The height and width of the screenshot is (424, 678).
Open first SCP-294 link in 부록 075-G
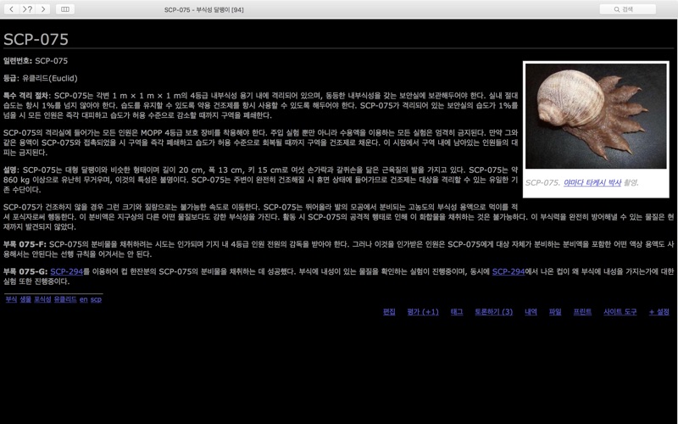pyautogui.click(x=67, y=271)
